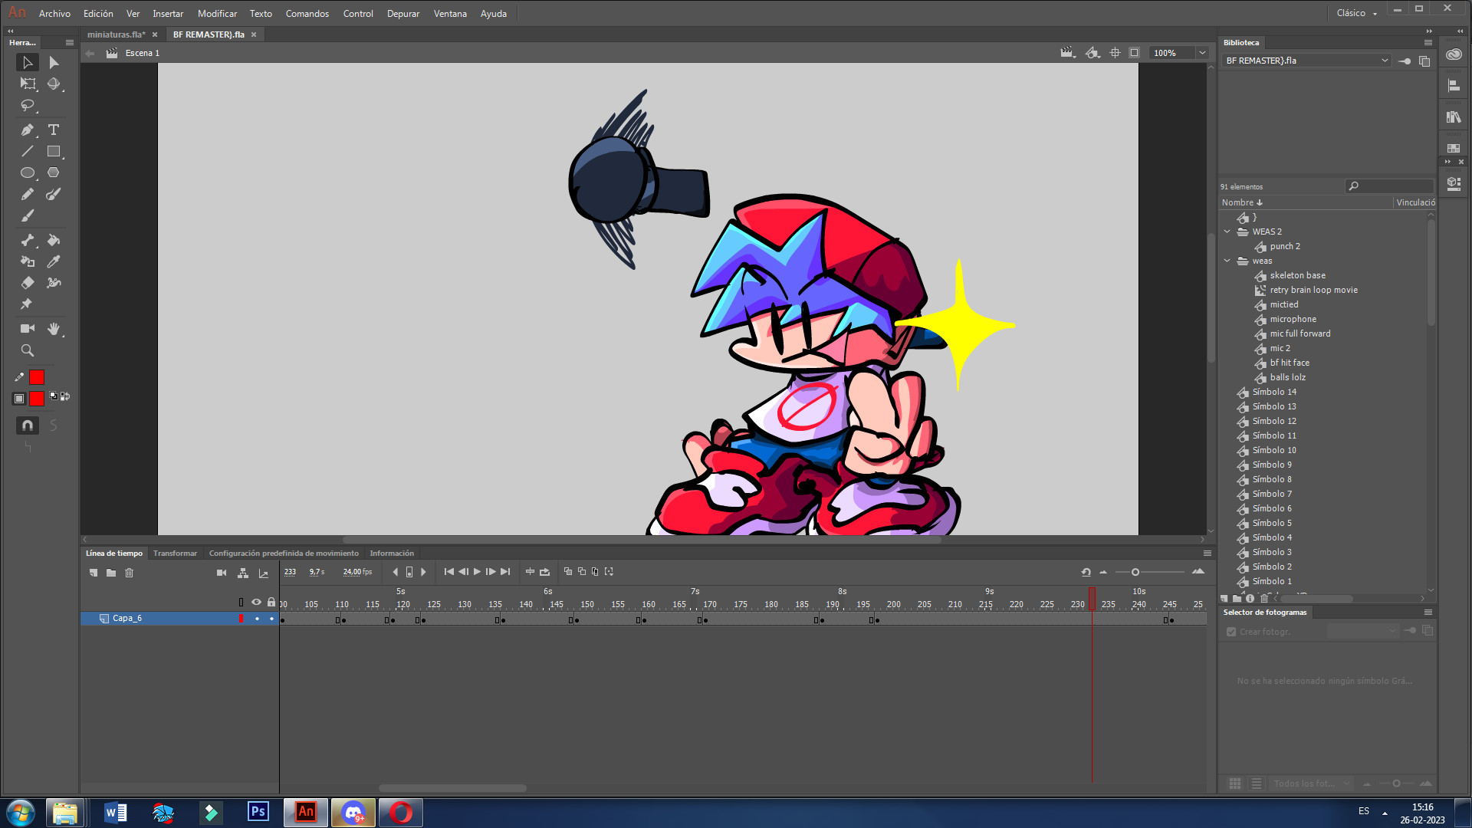Select the Paint Bucket tool
Viewport: 1472px width, 828px height.
[x=53, y=238]
